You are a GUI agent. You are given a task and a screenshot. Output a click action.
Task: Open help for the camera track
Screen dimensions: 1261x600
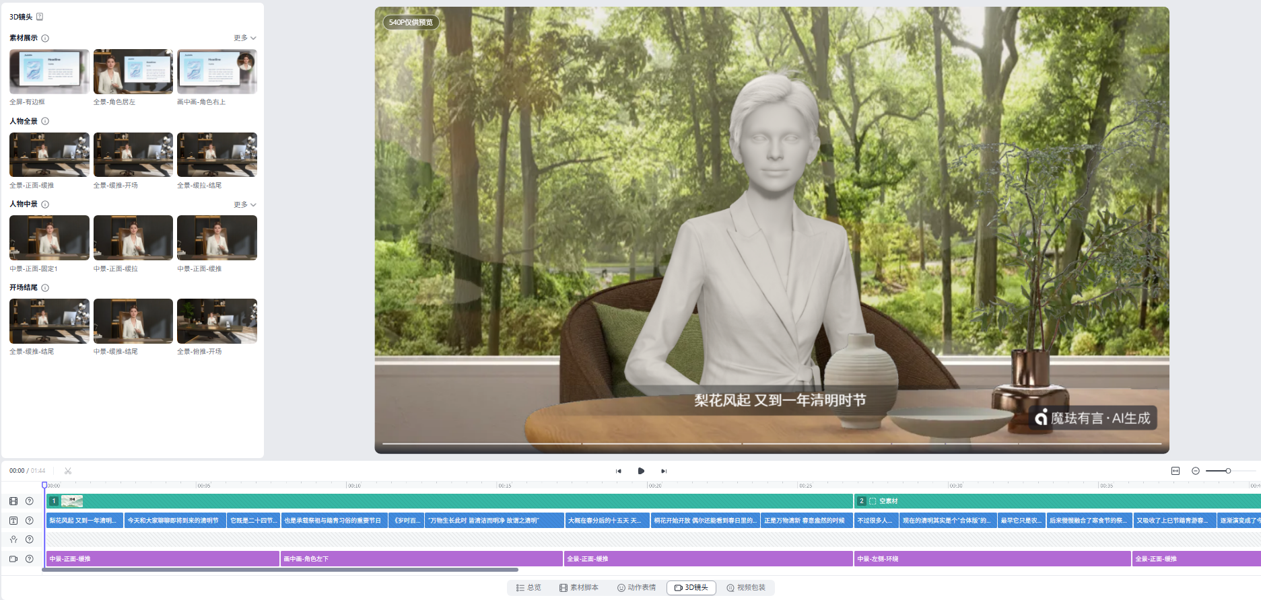(30, 559)
